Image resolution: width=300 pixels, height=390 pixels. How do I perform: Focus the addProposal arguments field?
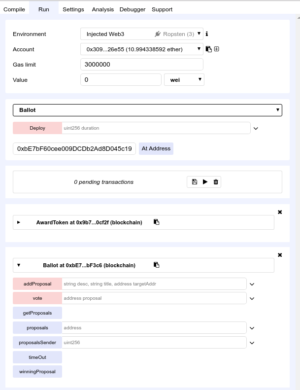coord(154,284)
